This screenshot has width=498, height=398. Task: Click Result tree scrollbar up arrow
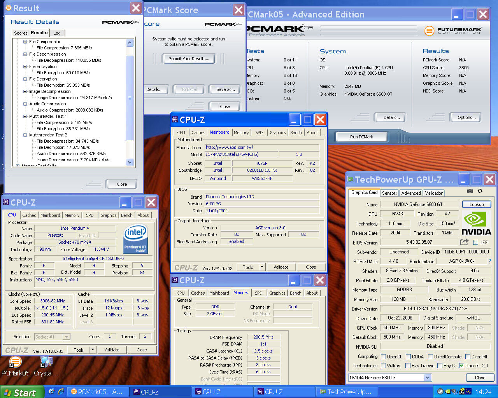coord(130,42)
